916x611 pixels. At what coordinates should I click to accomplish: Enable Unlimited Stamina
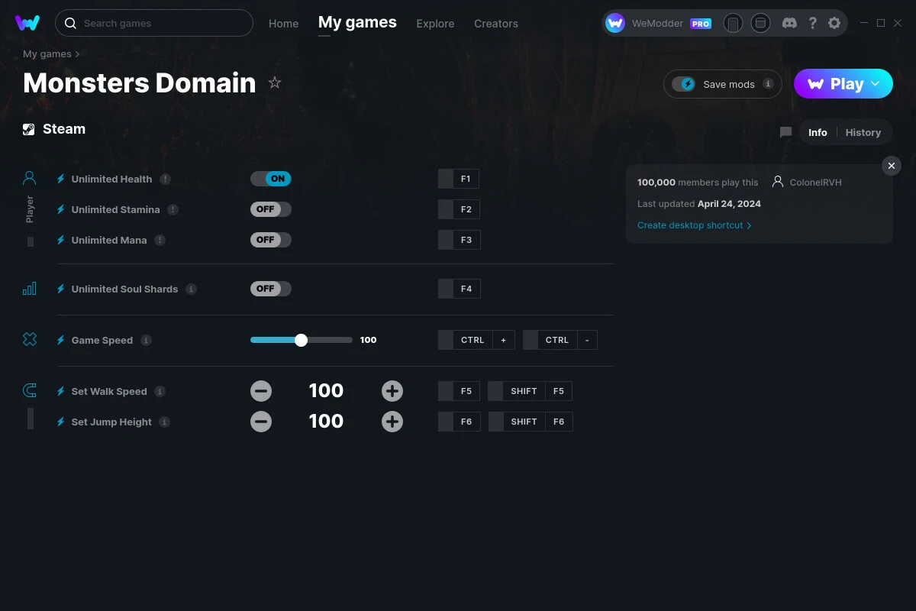point(270,209)
